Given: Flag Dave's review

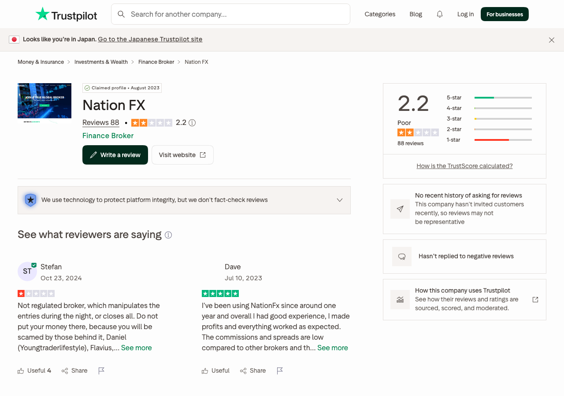Looking at the screenshot, I should (280, 370).
